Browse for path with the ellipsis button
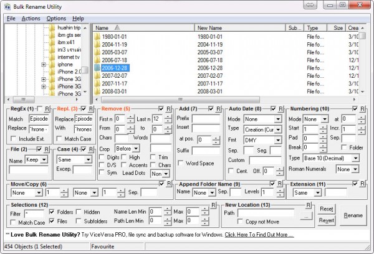The image size is (374, 254). [x=305, y=215]
